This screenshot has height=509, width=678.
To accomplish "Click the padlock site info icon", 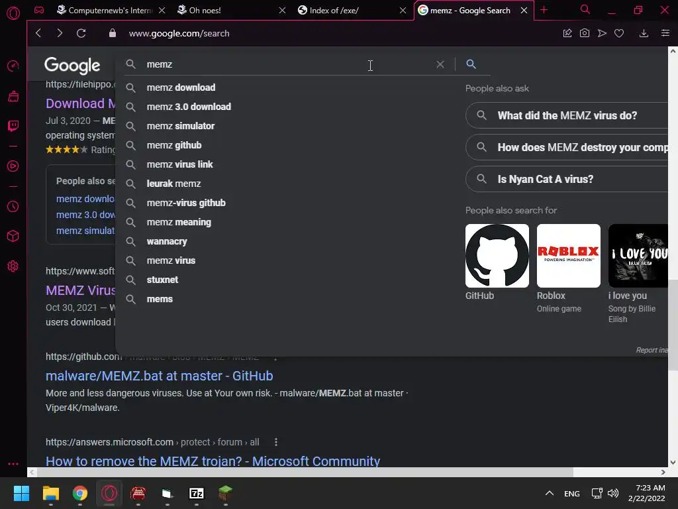I will tap(113, 33).
